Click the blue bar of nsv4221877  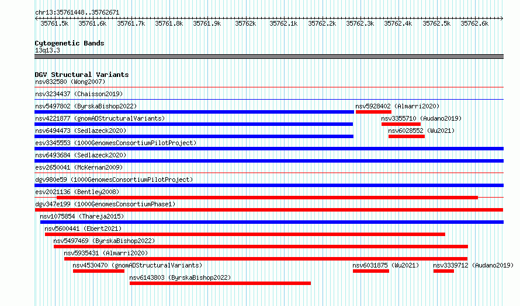(x=193, y=124)
